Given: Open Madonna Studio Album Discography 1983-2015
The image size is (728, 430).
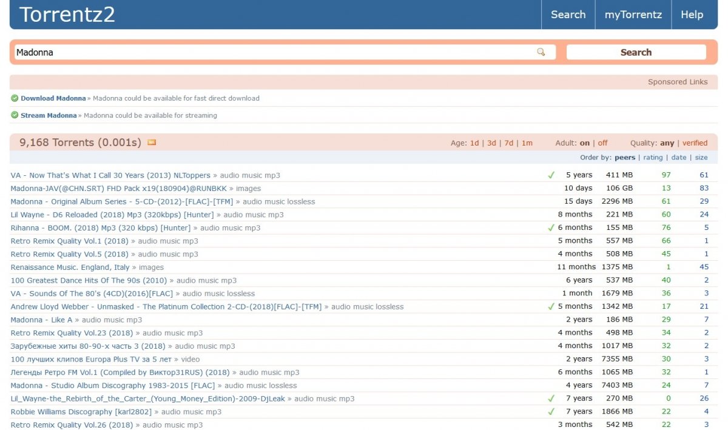Looking at the screenshot, I should click(113, 386).
